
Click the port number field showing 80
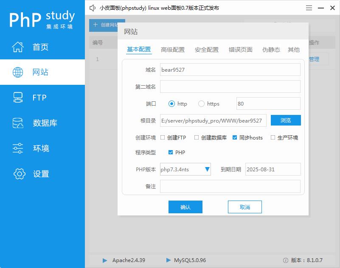tap(268, 103)
